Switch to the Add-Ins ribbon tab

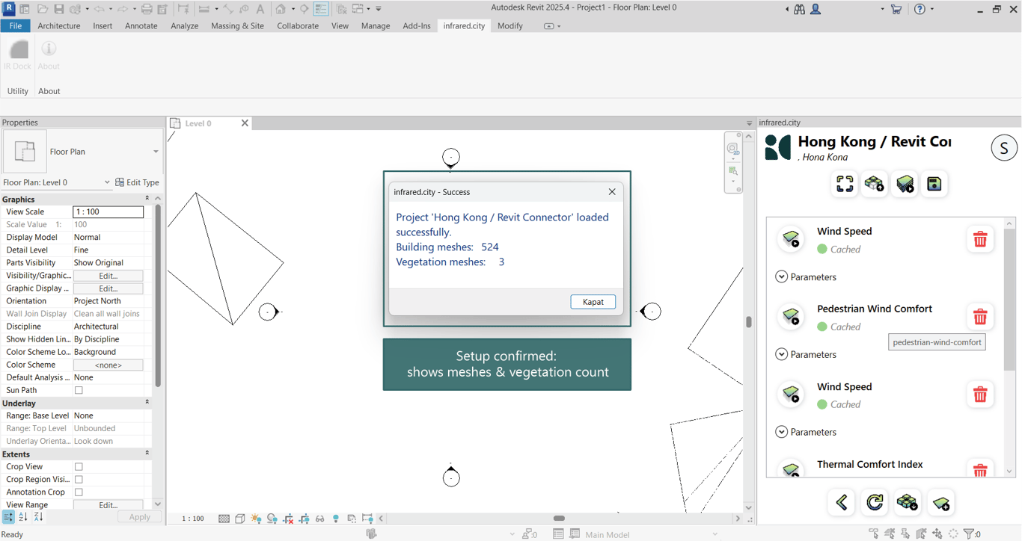click(417, 25)
